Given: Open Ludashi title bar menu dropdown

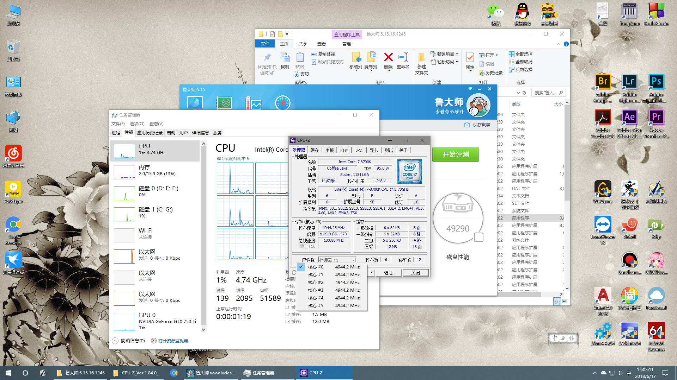Looking at the screenshot, I should pos(470,89).
